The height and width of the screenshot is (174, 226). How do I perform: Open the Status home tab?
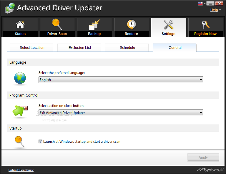[20, 27]
